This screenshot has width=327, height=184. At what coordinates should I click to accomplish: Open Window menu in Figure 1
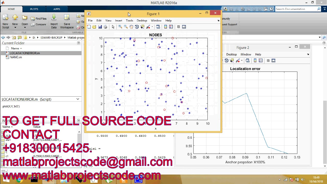pyautogui.click(x=156, y=20)
